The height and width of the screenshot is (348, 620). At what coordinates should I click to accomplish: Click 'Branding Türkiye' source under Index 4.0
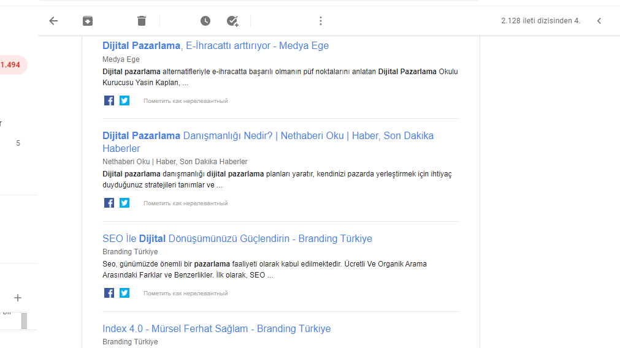pos(130,342)
